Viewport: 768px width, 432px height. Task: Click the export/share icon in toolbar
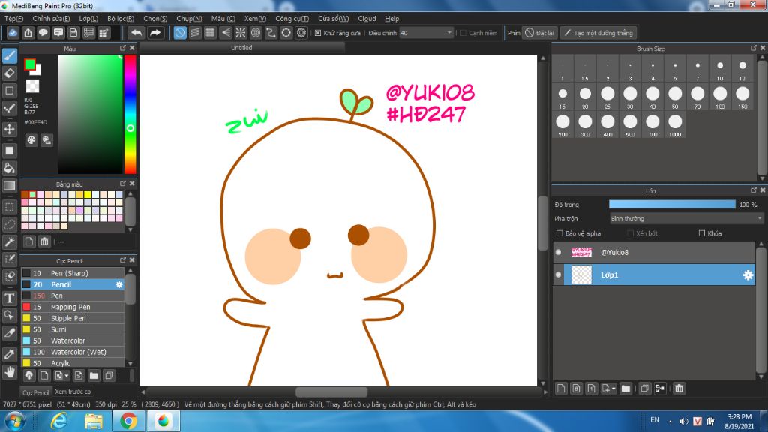28,33
